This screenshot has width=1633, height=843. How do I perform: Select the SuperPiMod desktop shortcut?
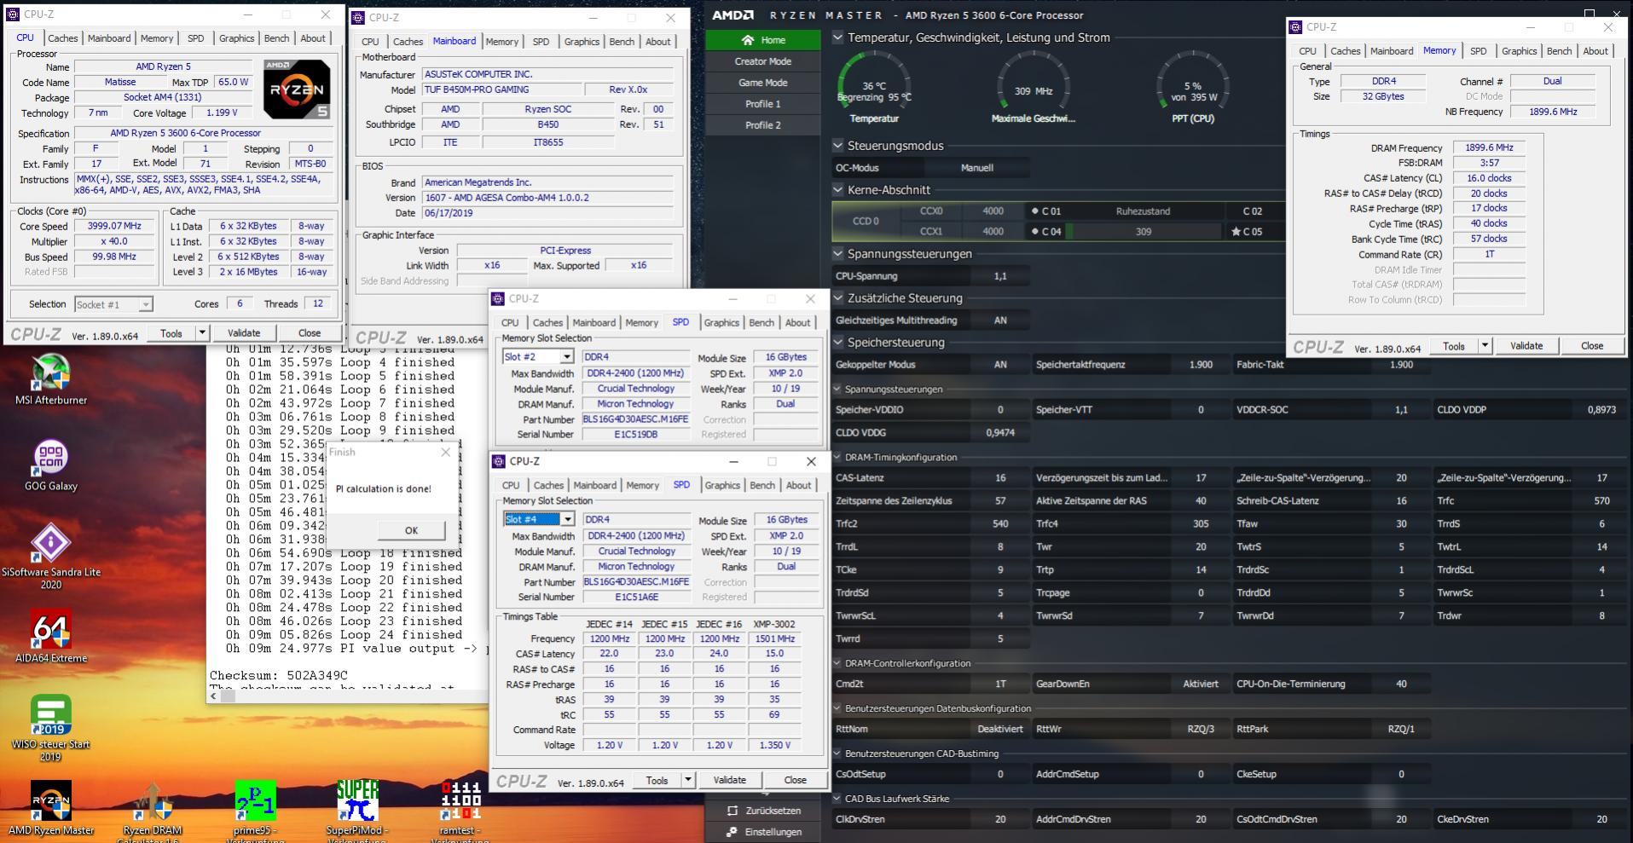click(x=357, y=810)
